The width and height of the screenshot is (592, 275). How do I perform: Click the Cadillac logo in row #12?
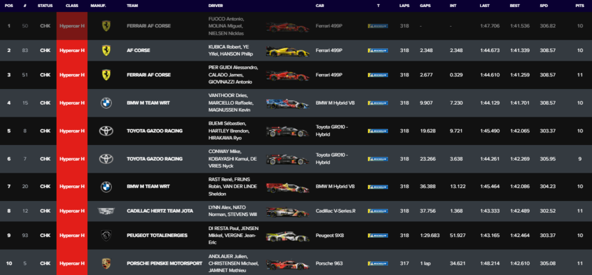pos(106,211)
